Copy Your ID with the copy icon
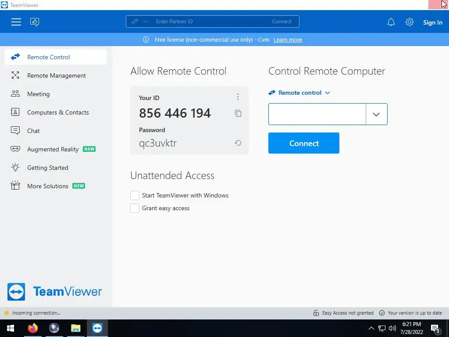Screen dimensions: 449x337 (x=238, y=113)
